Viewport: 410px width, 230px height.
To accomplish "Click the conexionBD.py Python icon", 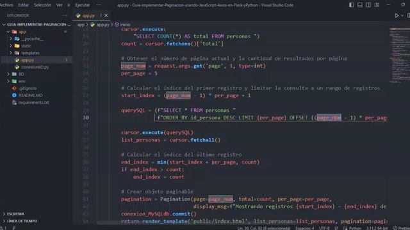I will pyautogui.click(x=17, y=67).
